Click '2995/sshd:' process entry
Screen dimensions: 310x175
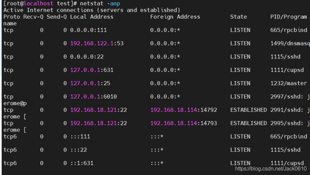click(287, 123)
